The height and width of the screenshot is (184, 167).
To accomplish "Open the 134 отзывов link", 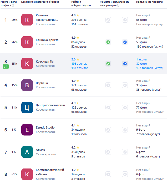I will [80, 68].
